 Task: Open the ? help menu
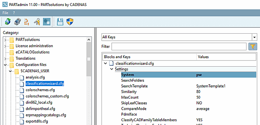(x=14, y=13)
